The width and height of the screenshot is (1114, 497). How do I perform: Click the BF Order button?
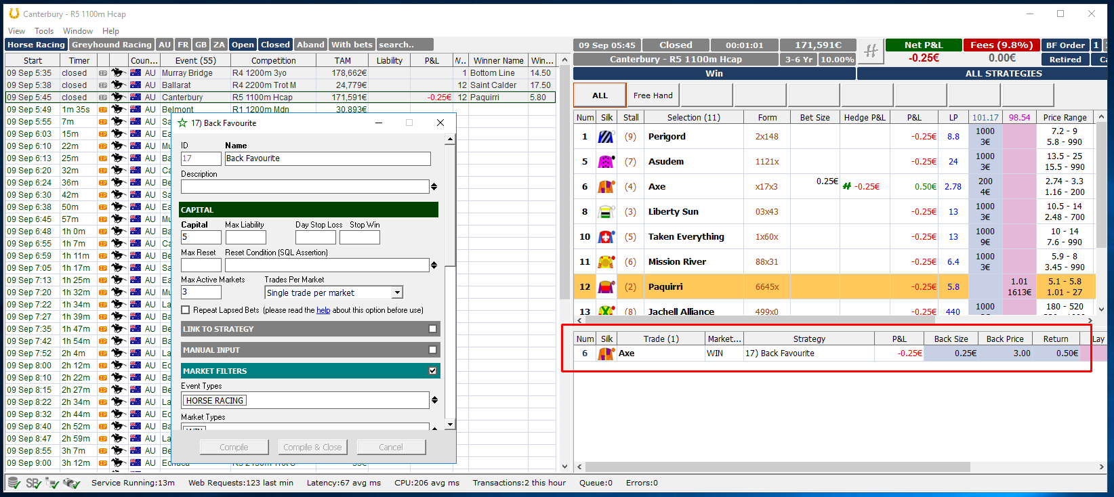1065,45
